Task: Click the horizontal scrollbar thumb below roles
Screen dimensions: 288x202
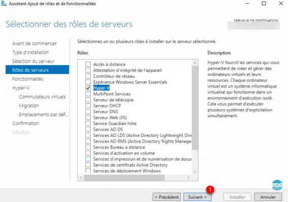Action: (124, 178)
